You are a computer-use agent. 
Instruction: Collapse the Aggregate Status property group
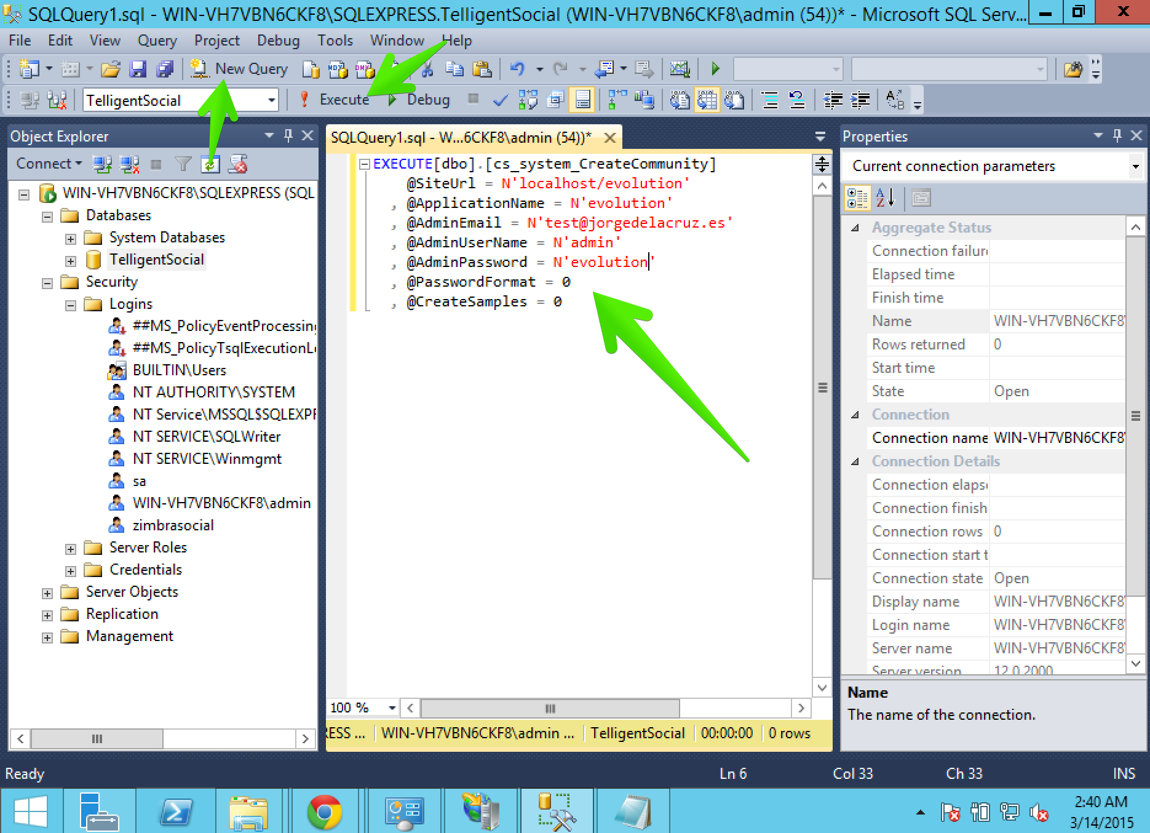pyautogui.click(x=855, y=228)
